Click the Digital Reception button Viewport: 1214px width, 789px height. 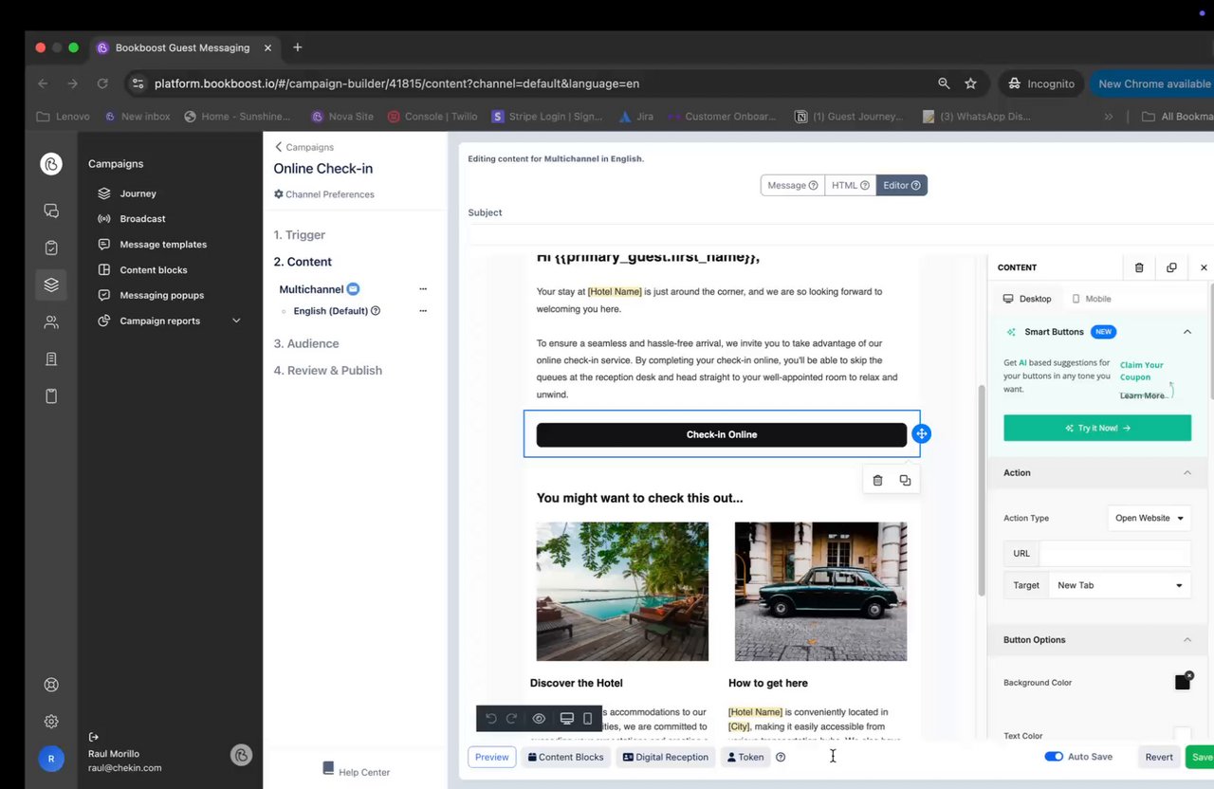(665, 757)
